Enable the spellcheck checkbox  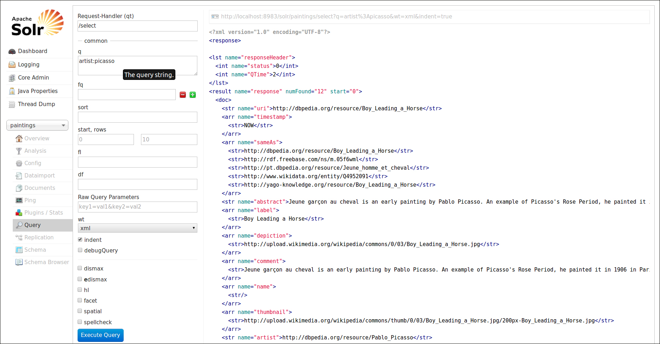[80, 322]
